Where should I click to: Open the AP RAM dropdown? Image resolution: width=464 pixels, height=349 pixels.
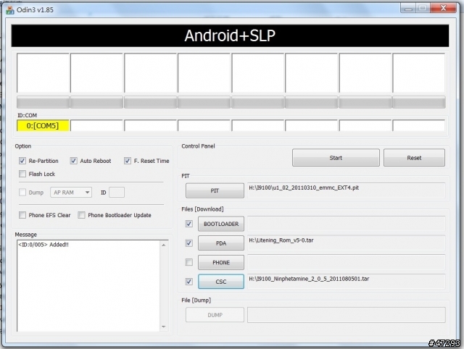71,193
